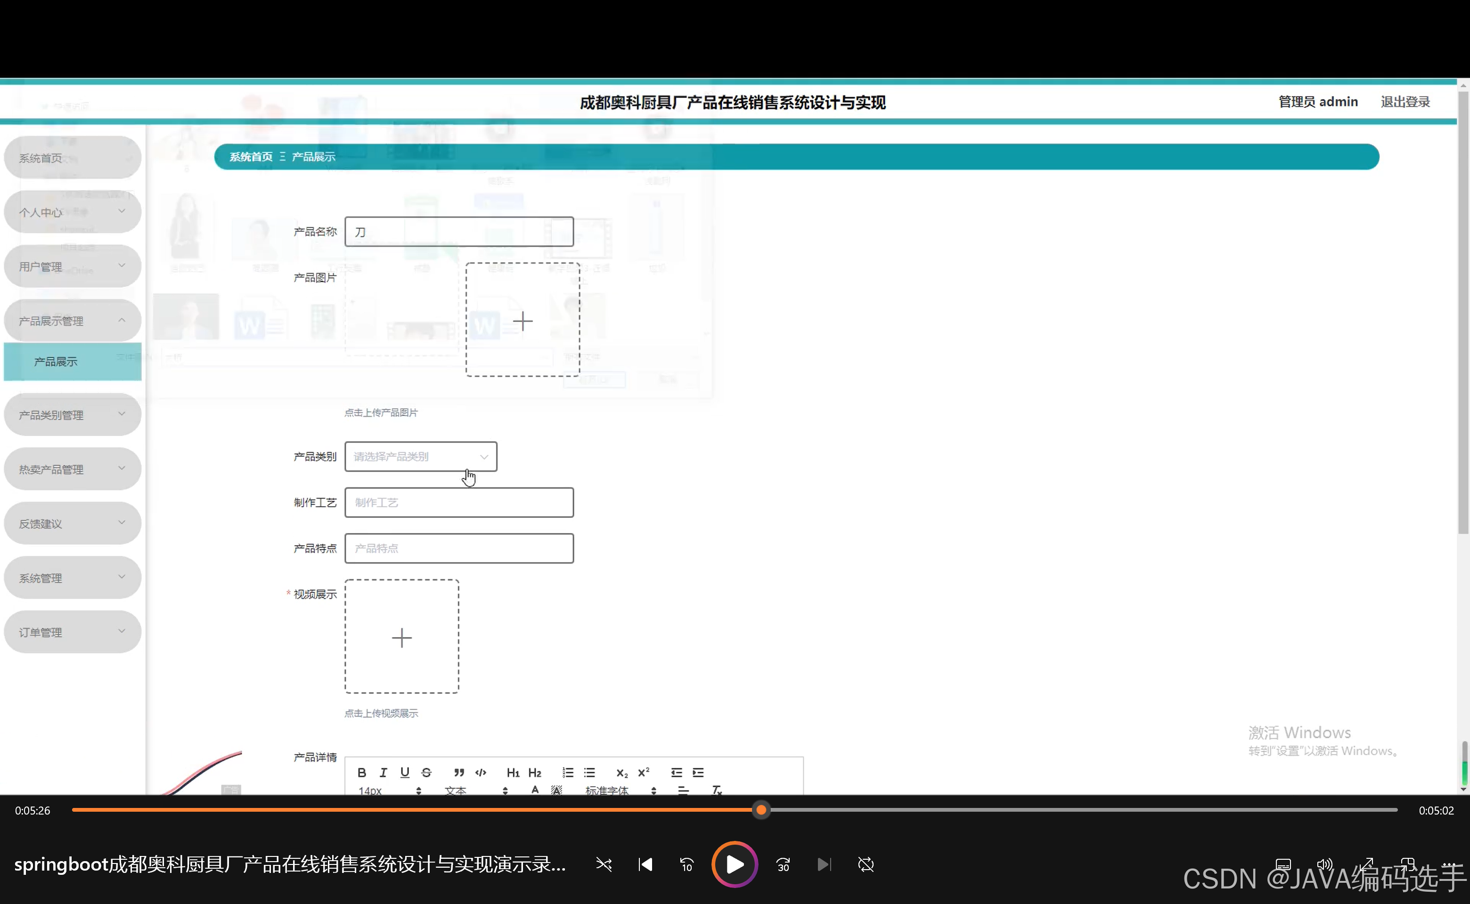Apply strikethrough formatting in the editor
The height and width of the screenshot is (904, 1470).
click(426, 773)
